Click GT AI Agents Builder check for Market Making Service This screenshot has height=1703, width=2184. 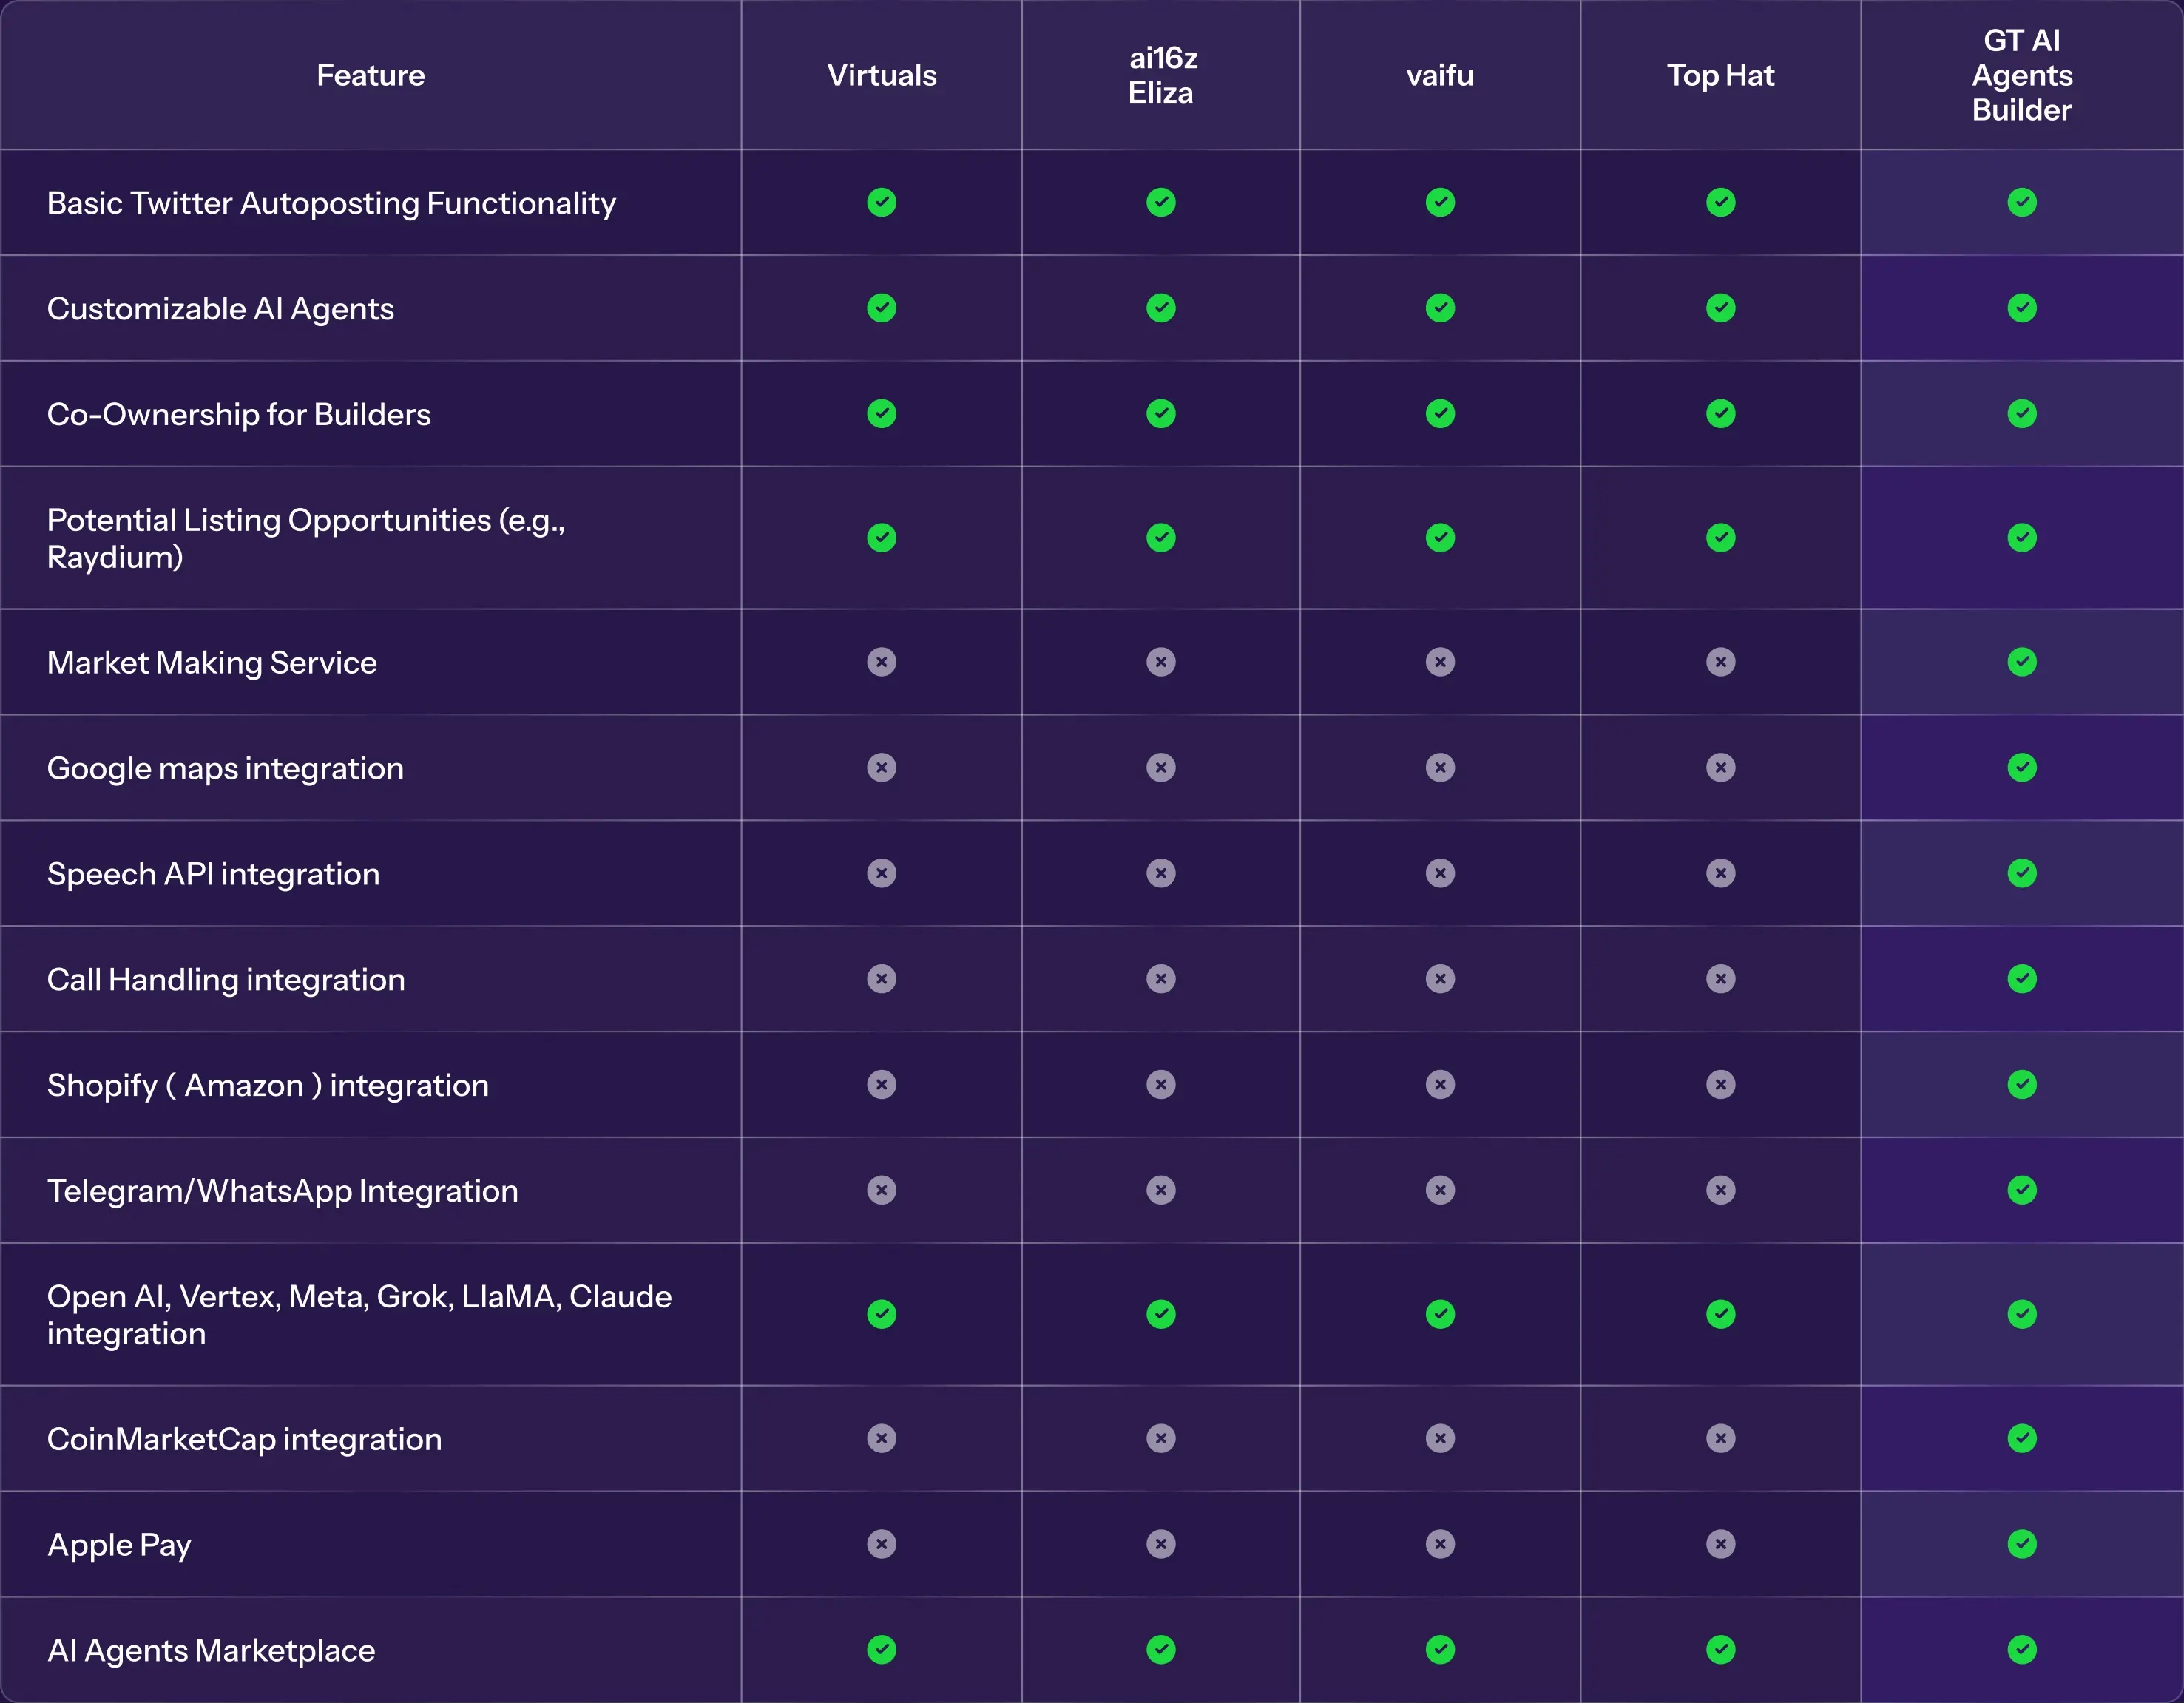coord(2022,662)
